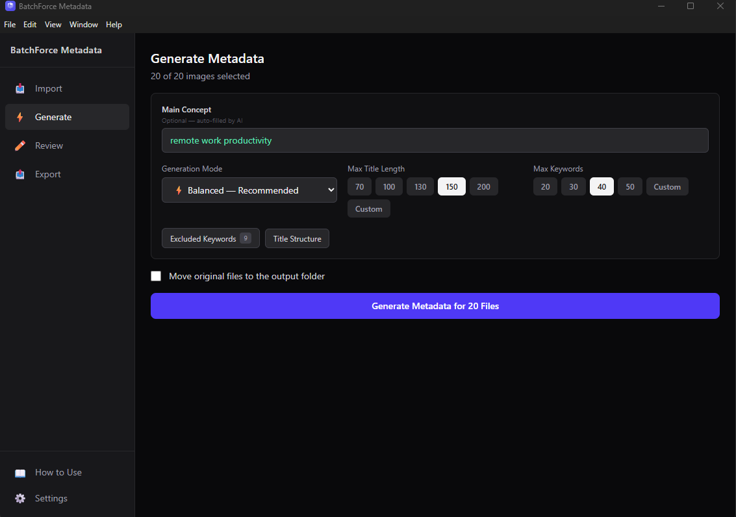The width and height of the screenshot is (736, 517).
Task: Open the Generation Mode dropdown
Action: [x=249, y=190]
